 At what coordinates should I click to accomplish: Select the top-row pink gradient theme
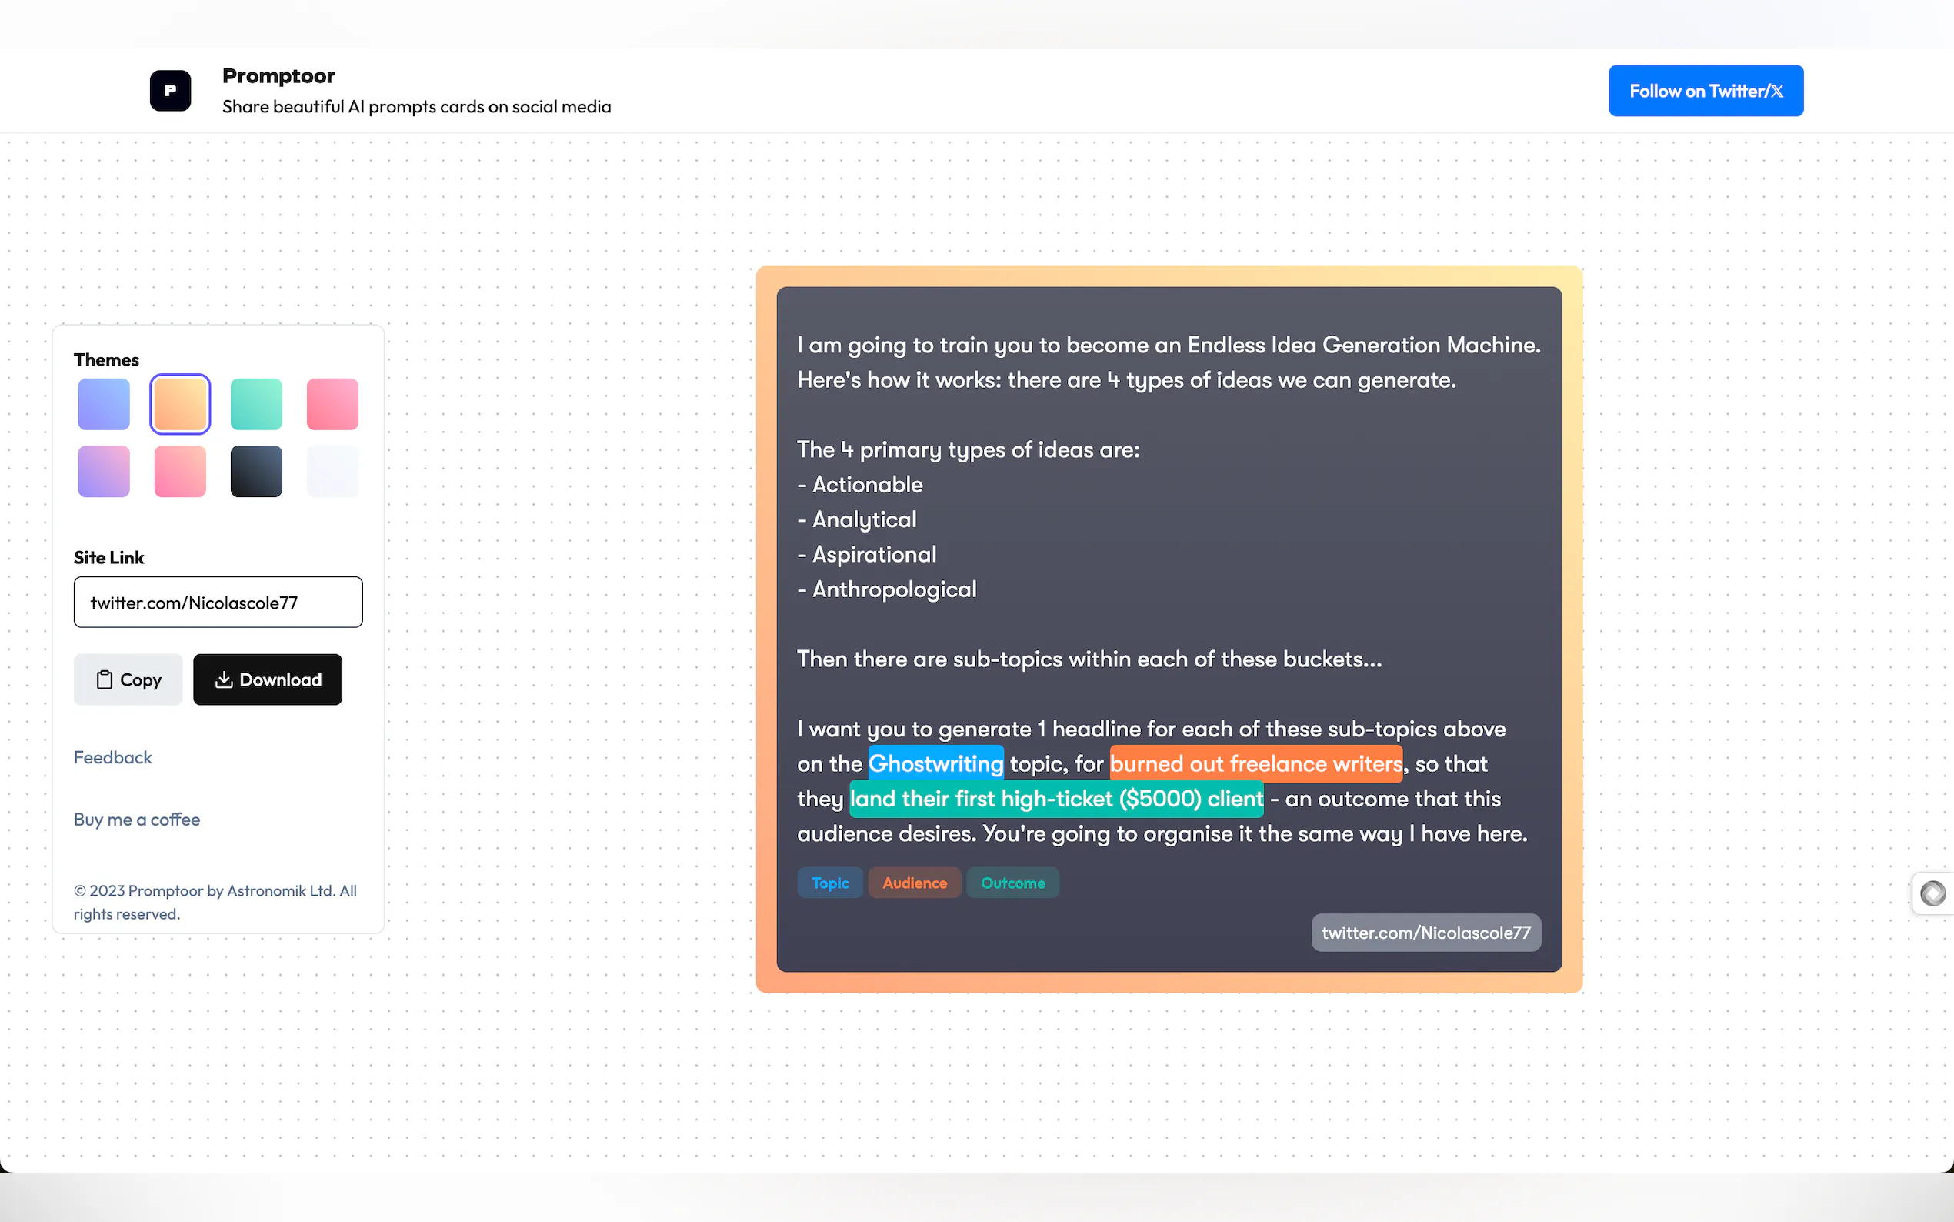pyautogui.click(x=332, y=404)
